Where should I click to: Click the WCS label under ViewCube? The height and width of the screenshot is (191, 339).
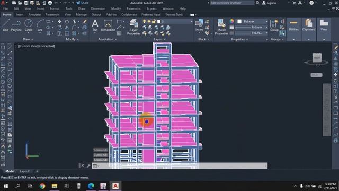(x=316, y=75)
